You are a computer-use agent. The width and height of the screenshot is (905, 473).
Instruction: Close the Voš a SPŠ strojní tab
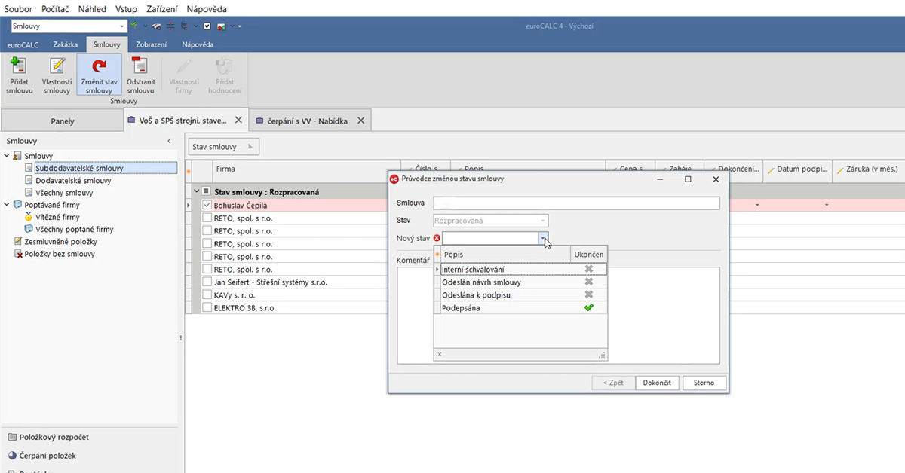point(238,120)
